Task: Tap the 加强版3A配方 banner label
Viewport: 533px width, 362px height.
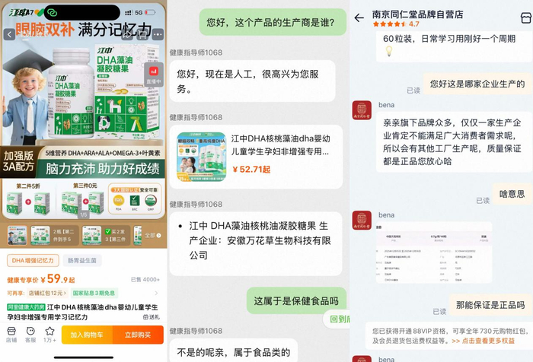Action: 18,161
